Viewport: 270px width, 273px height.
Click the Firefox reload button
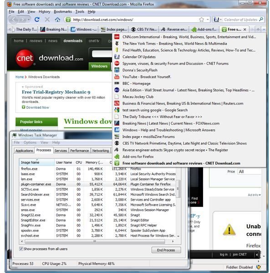pyautogui.click(x=37, y=20)
